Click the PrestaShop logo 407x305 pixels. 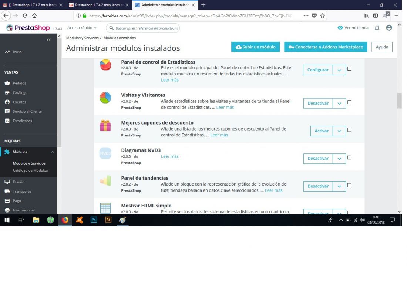28,28
